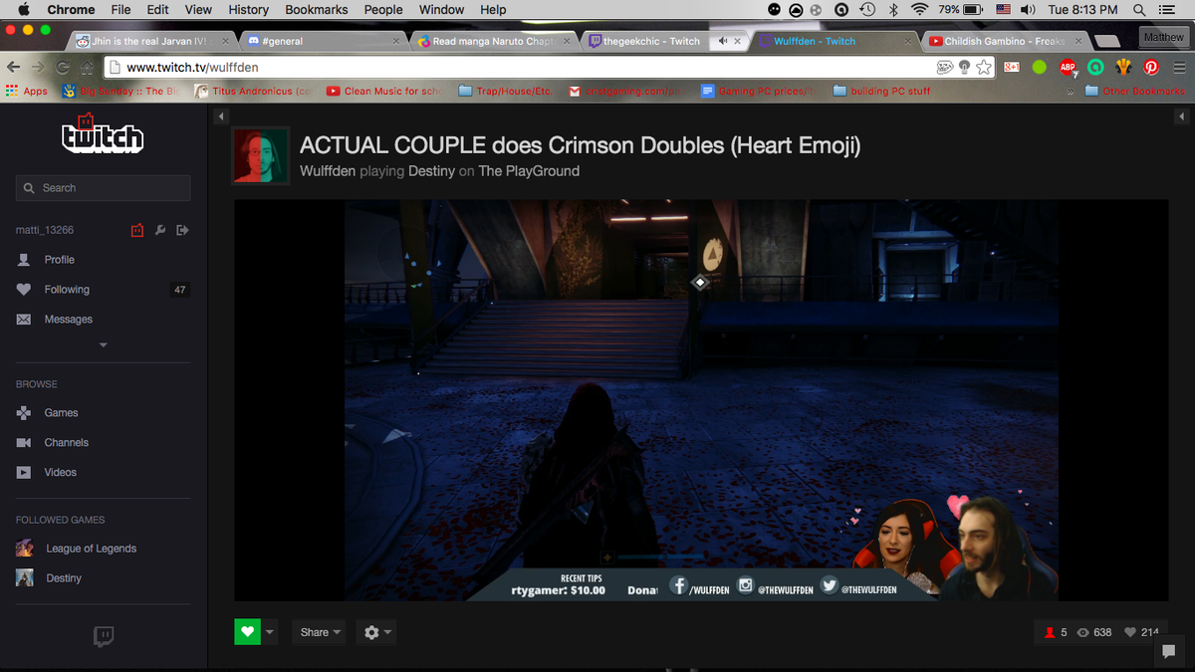The image size is (1195, 672).
Task: Click the Destiny link in stream subtitle
Action: (431, 171)
